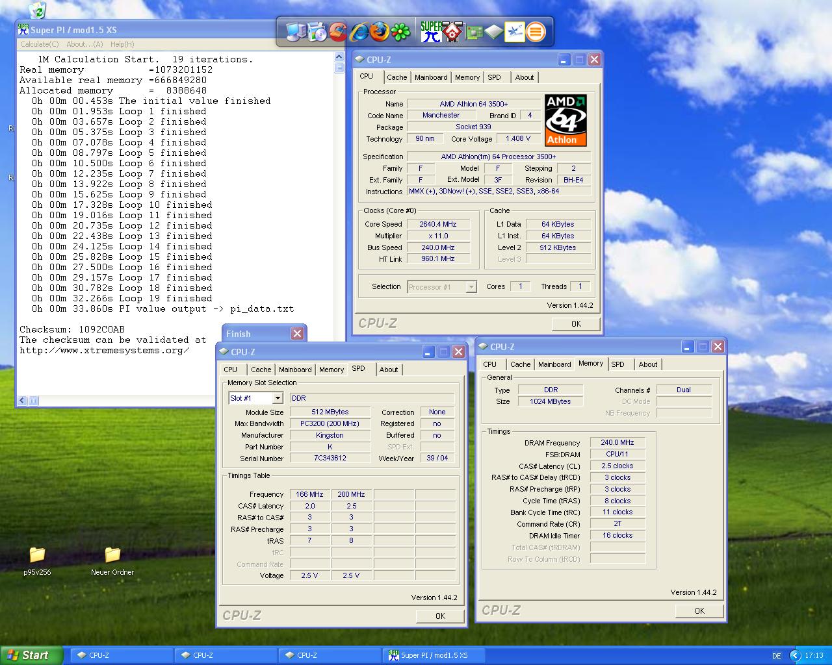Select CPU tab in SPD window
Viewport: 832px width, 665px height.
click(x=231, y=370)
